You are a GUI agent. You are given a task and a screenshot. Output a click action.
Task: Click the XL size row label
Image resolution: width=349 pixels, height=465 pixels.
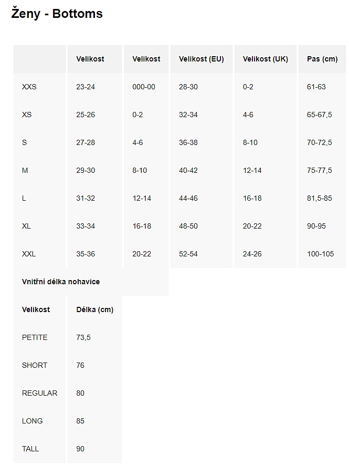26,226
